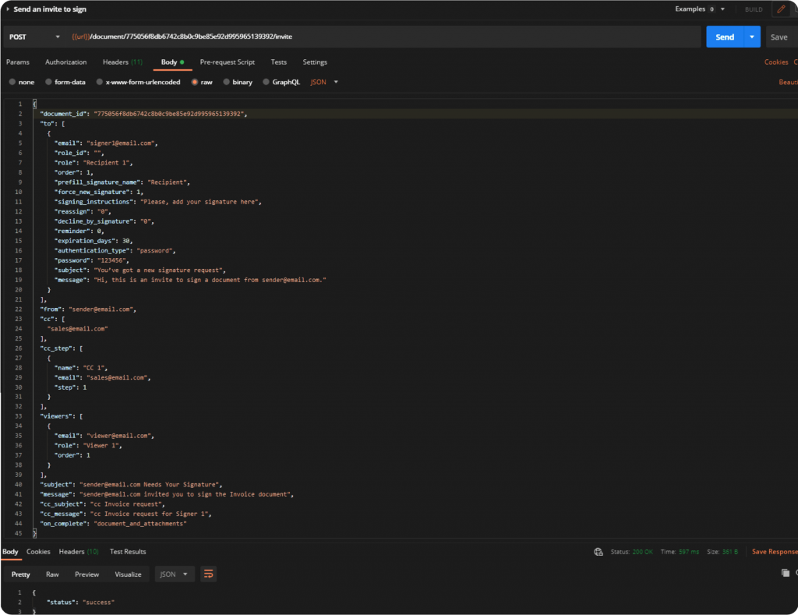Switch to the Headers request tab
The image size is (798, 615).
tap(122, 62)
